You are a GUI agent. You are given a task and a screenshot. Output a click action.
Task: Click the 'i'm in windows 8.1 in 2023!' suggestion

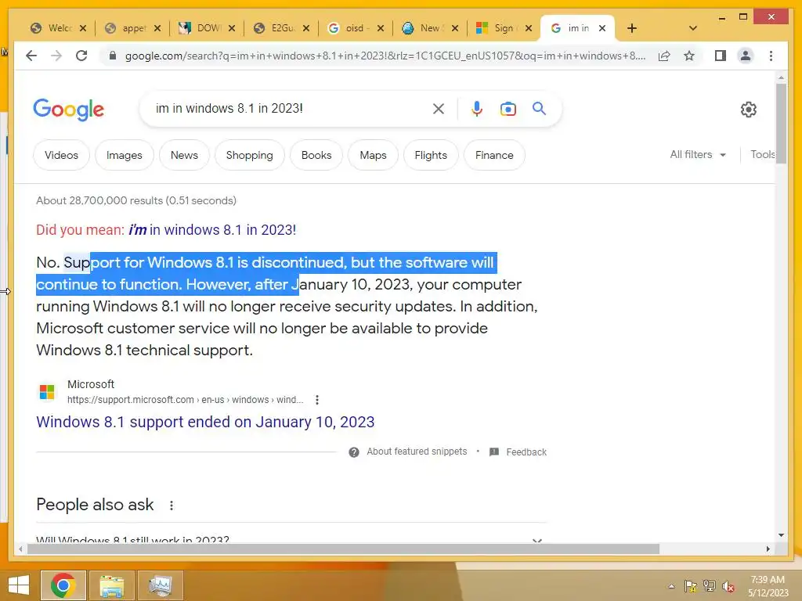point(211,230)
